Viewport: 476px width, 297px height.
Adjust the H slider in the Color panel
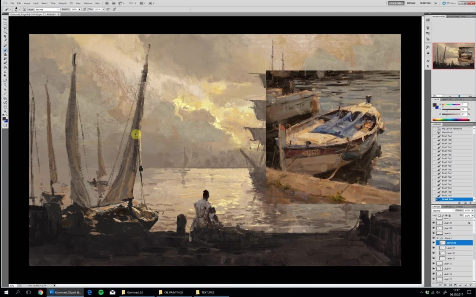(x=451, y=105)
